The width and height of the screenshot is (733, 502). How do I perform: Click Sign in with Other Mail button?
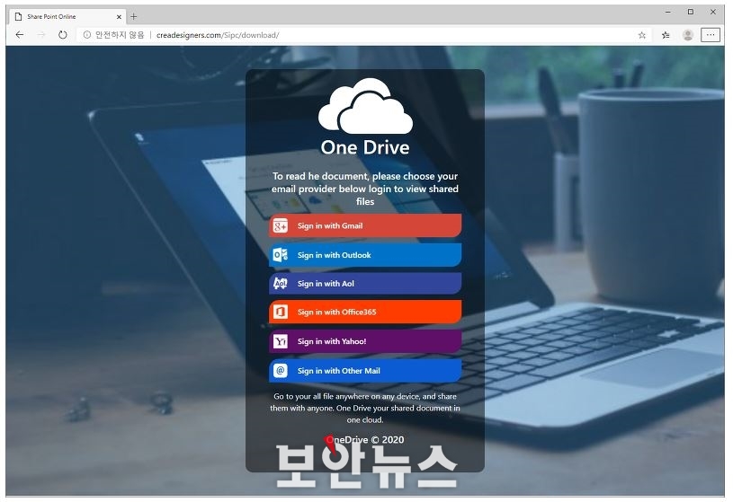365,371
